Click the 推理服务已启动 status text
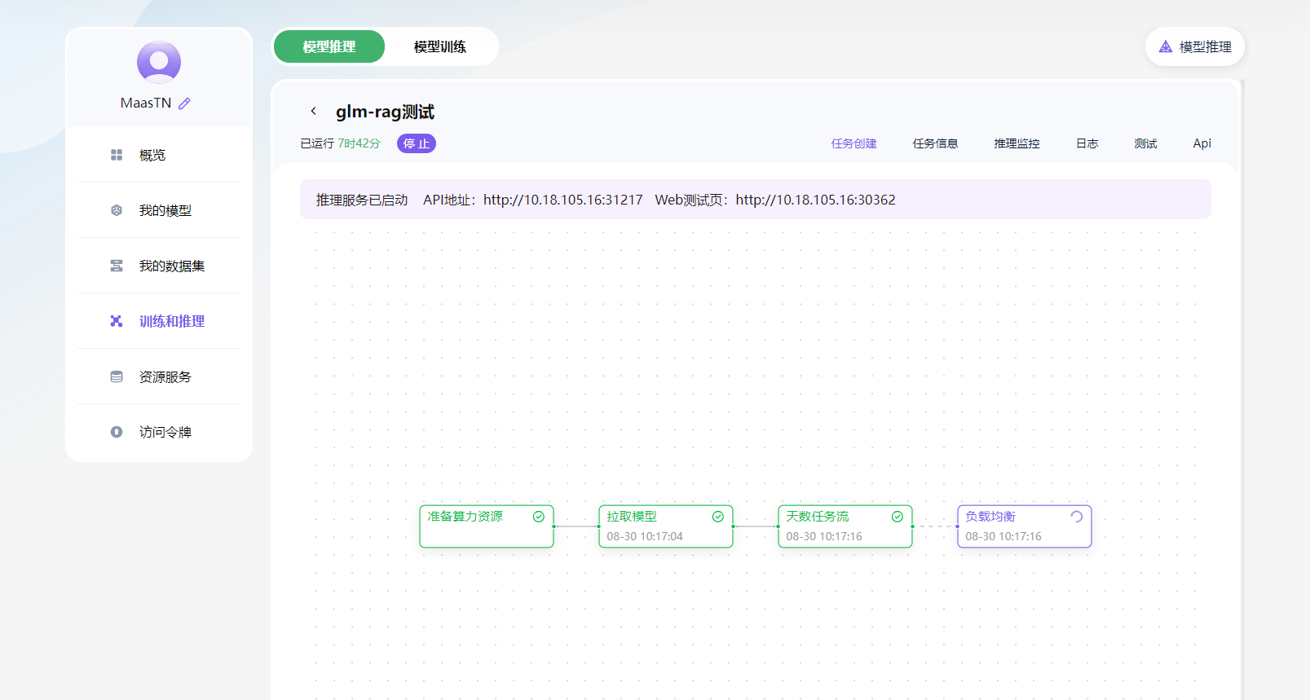1310x700 pixels. coord(362,200)
